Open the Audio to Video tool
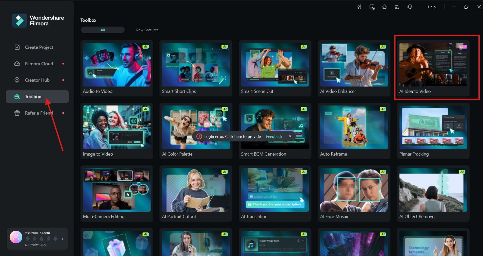The height and width of the screenshot is (256, 483). coord(117,68)
